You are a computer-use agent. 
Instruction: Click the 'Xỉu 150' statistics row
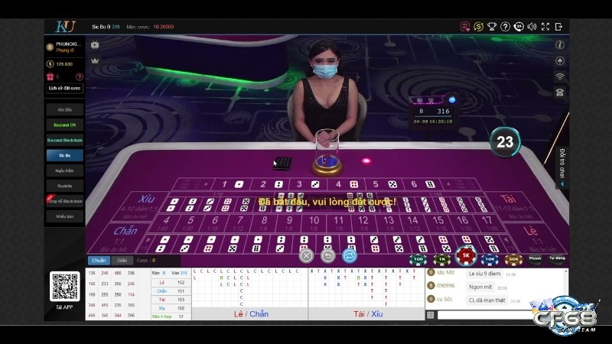click(x=171, y=308)
